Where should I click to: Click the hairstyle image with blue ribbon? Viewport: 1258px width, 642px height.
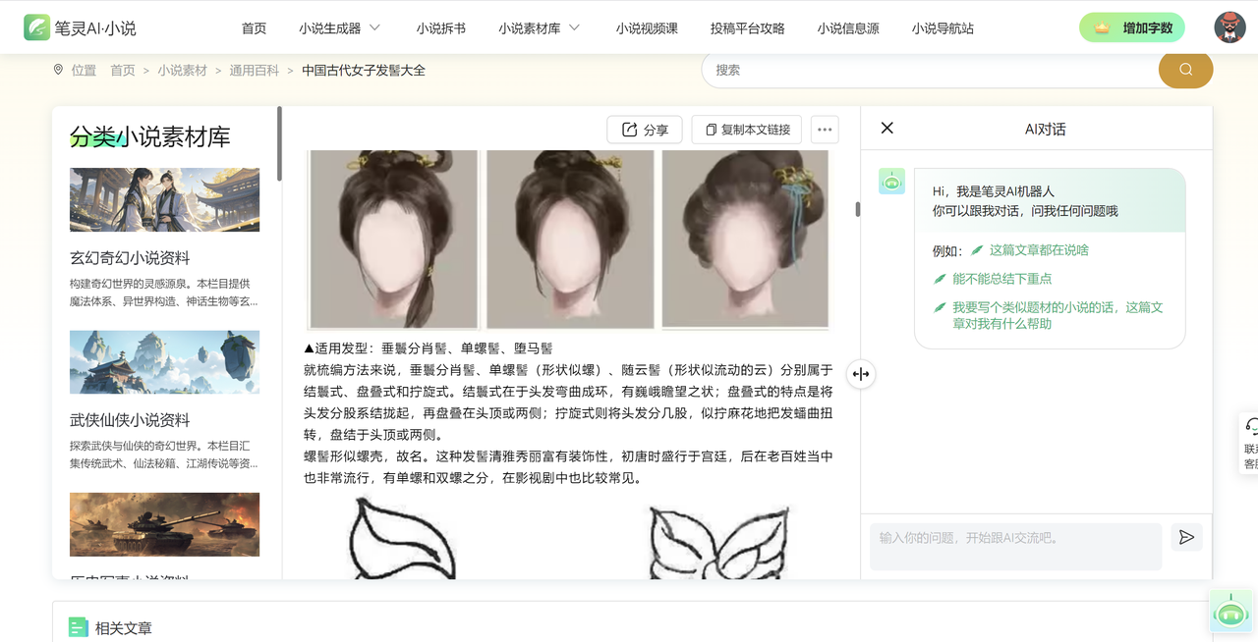(x=745, y=239)
